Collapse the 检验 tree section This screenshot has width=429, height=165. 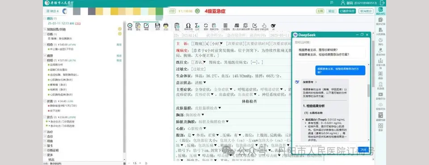click(x=45, y=60)
